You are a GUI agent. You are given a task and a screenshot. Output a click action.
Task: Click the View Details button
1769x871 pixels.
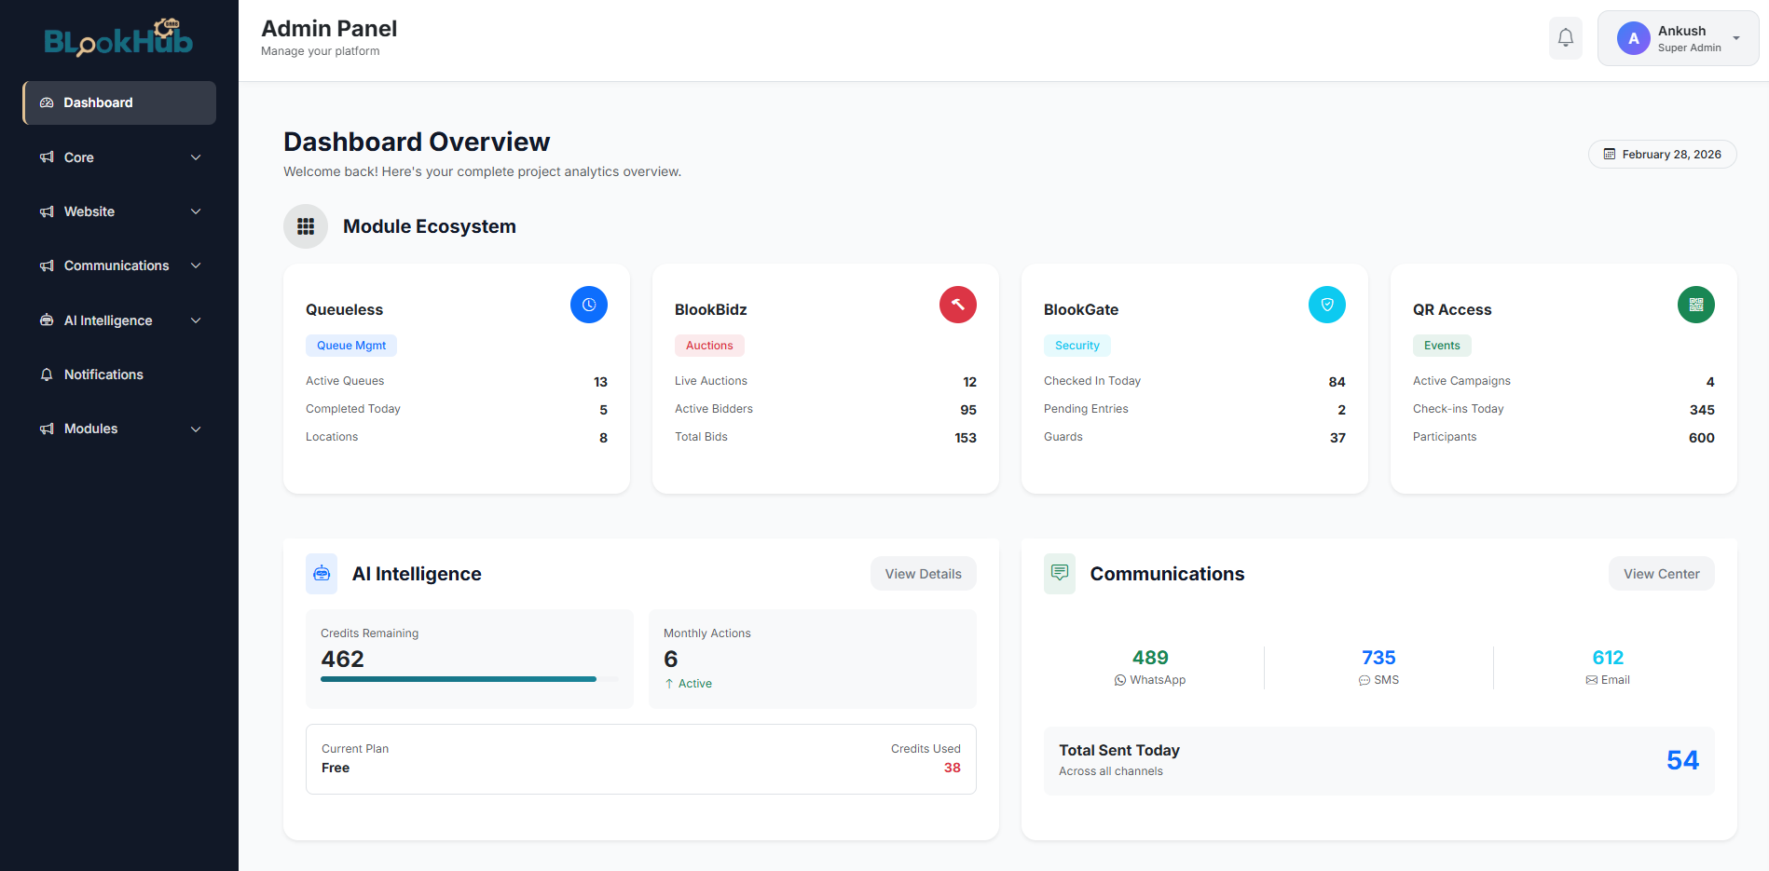click(x=924, y=574)
